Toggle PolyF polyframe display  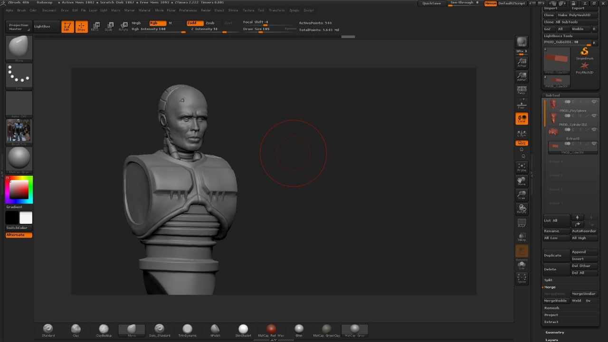point(522,223)
